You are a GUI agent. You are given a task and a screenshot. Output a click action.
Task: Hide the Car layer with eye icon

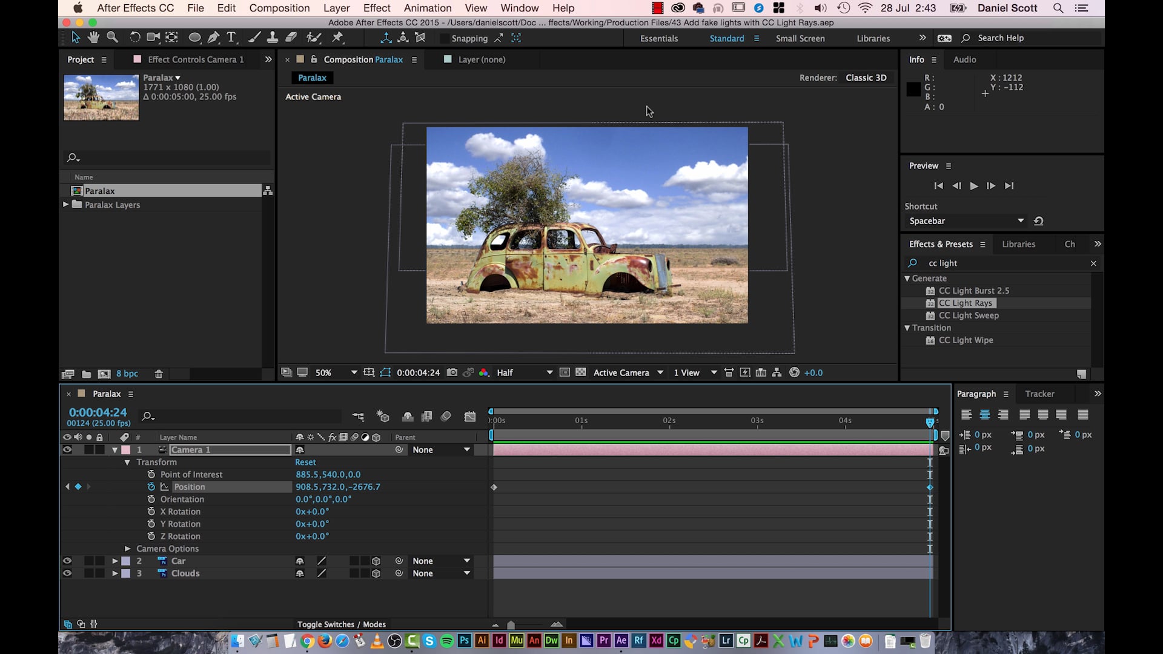[x=67, y=561]
